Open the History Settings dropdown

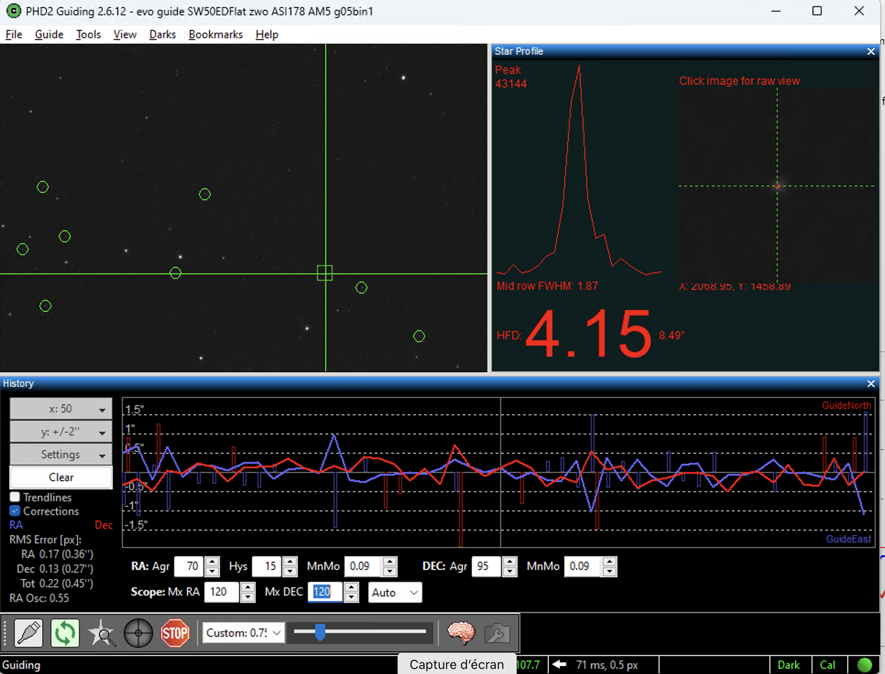point(61,455)
